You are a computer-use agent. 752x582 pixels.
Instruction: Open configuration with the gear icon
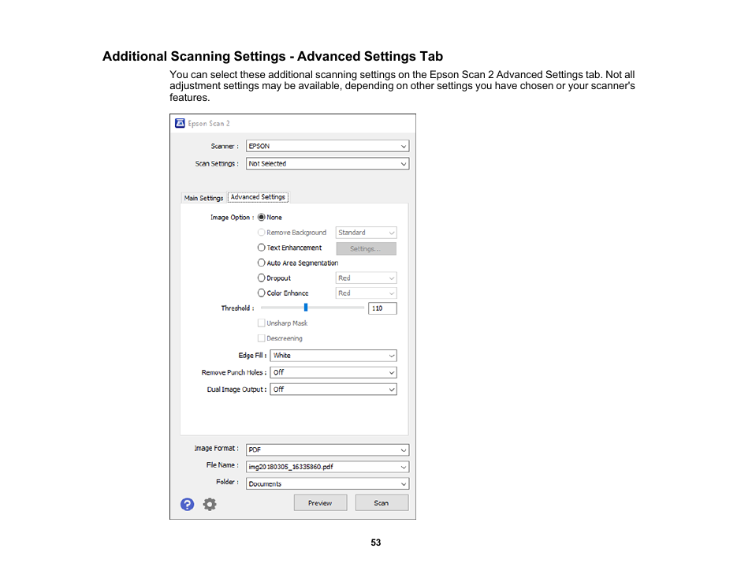[210, 504]
